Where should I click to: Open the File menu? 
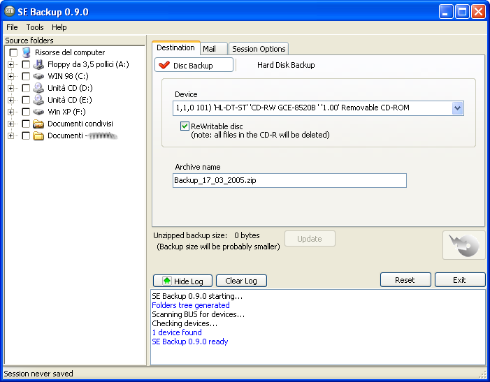[x=12, y=27]
